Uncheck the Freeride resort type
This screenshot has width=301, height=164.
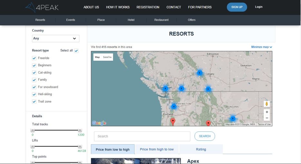(x=34, y=58)
